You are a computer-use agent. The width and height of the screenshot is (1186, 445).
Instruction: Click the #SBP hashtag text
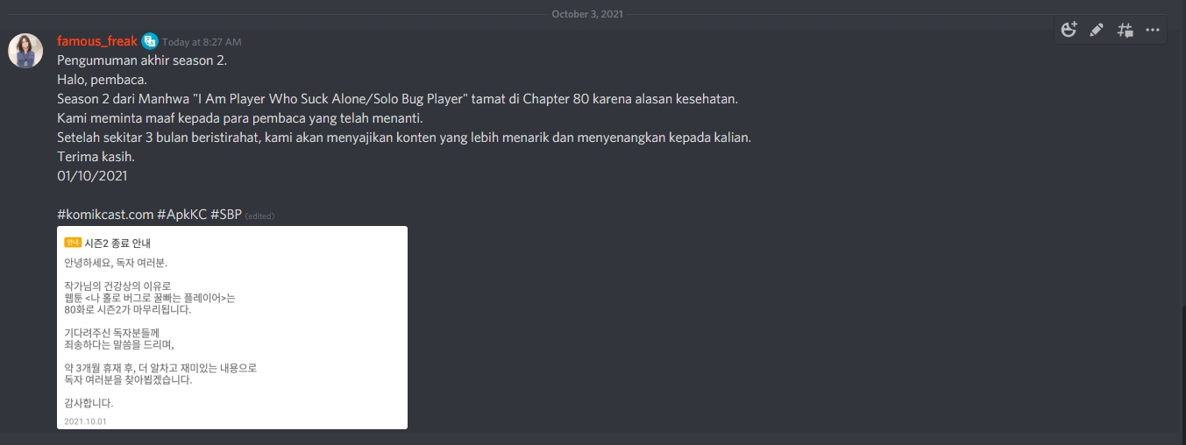click(x=226, y=215)
